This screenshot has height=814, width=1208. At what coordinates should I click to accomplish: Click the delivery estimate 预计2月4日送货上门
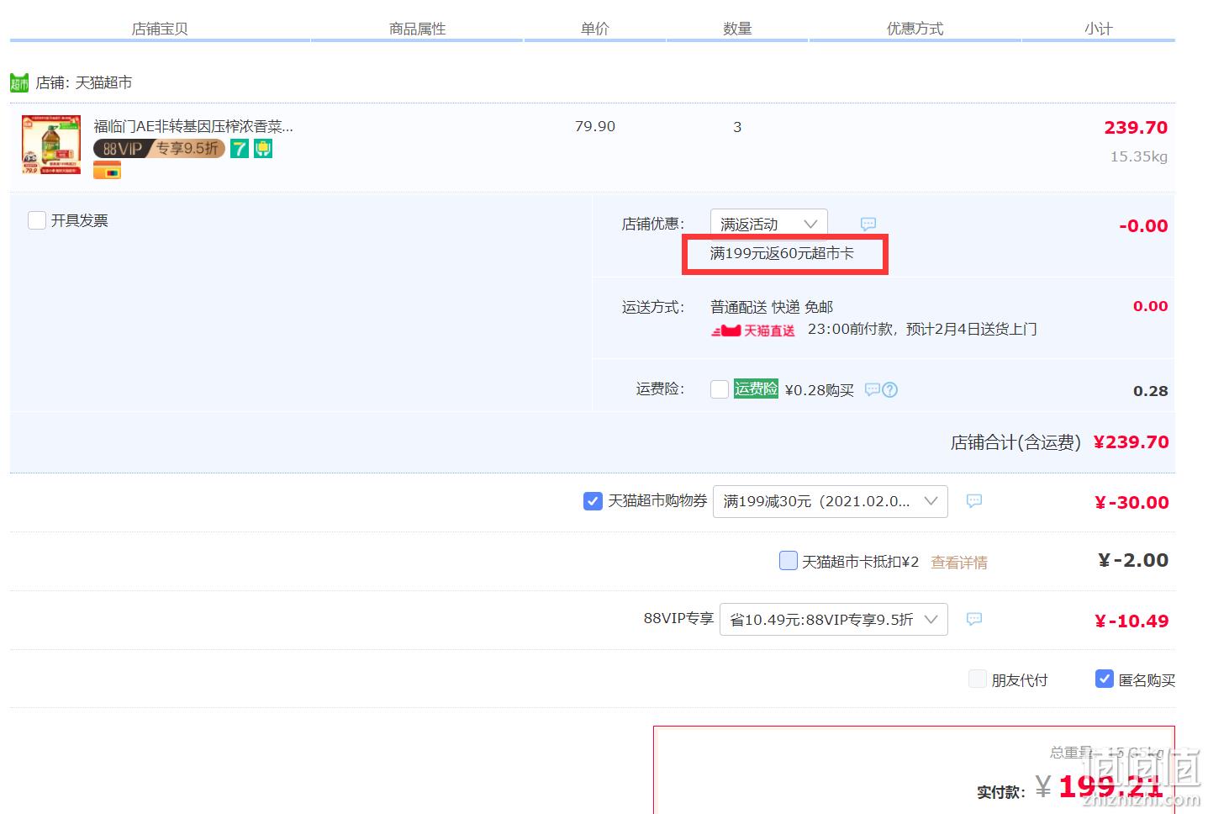click(971, 329)
